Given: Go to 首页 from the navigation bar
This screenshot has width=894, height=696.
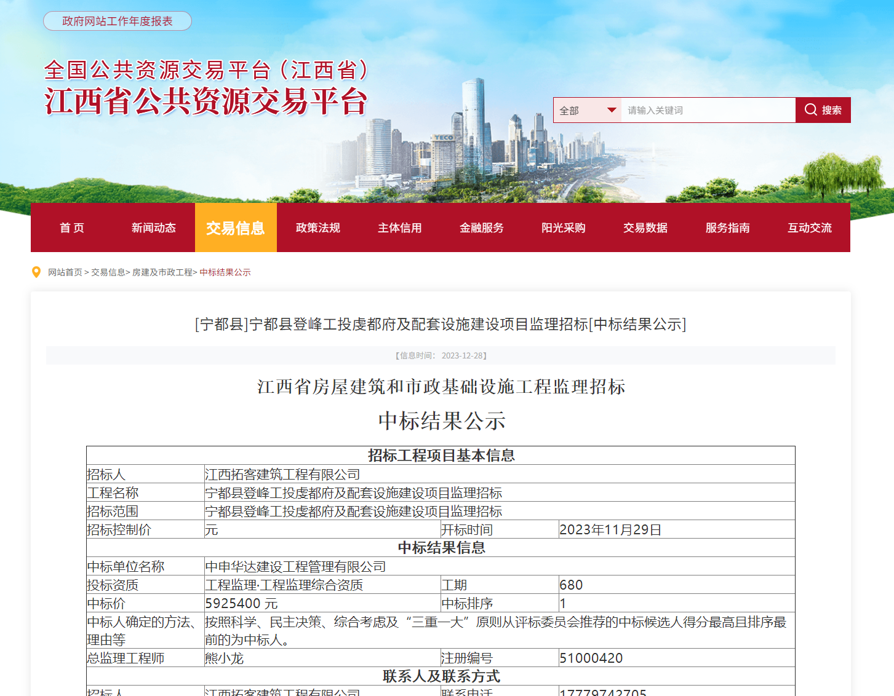Looking at the screenshot, I should [x=71, y=227].
